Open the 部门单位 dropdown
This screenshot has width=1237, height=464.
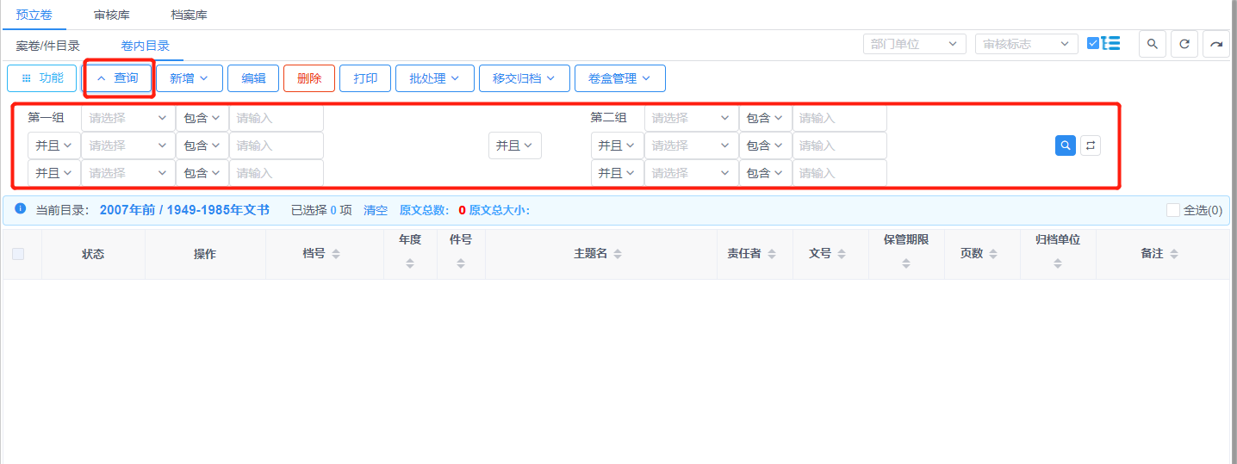[914, 44]
